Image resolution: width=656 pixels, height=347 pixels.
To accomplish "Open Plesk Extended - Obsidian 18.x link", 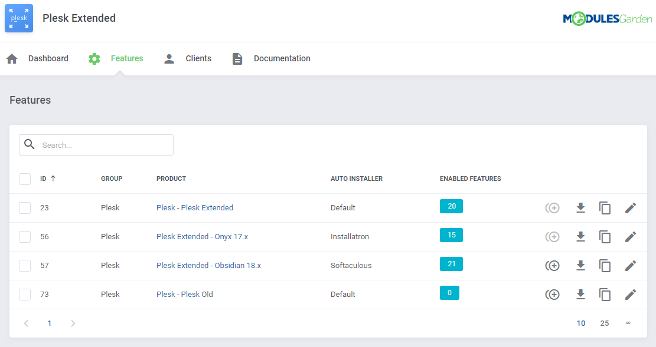I will click(208, 266).
